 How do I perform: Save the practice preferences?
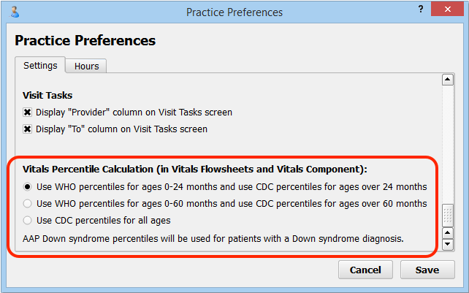pyautogui.click(x=427, y=270)
